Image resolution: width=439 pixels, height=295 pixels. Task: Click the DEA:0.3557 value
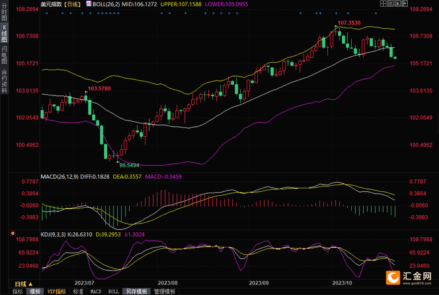point(127,177)
